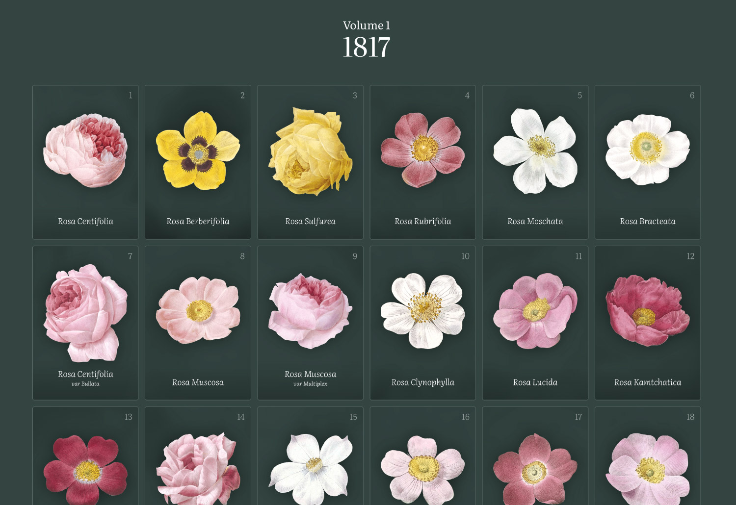Click the 'Rosa Berberifolia' caption text
Viewport: 736px width, 505px height.
click(x=198, y=221)
